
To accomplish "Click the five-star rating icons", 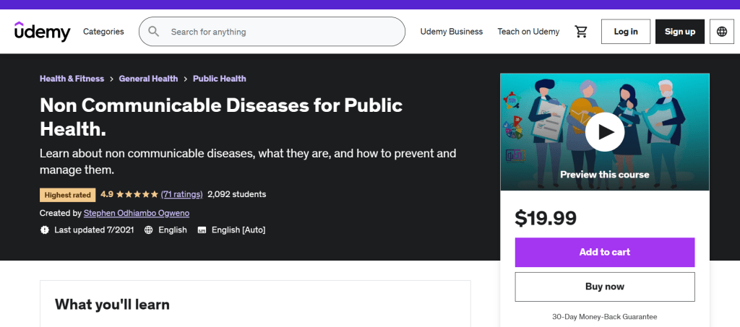I will click(137, 194).
